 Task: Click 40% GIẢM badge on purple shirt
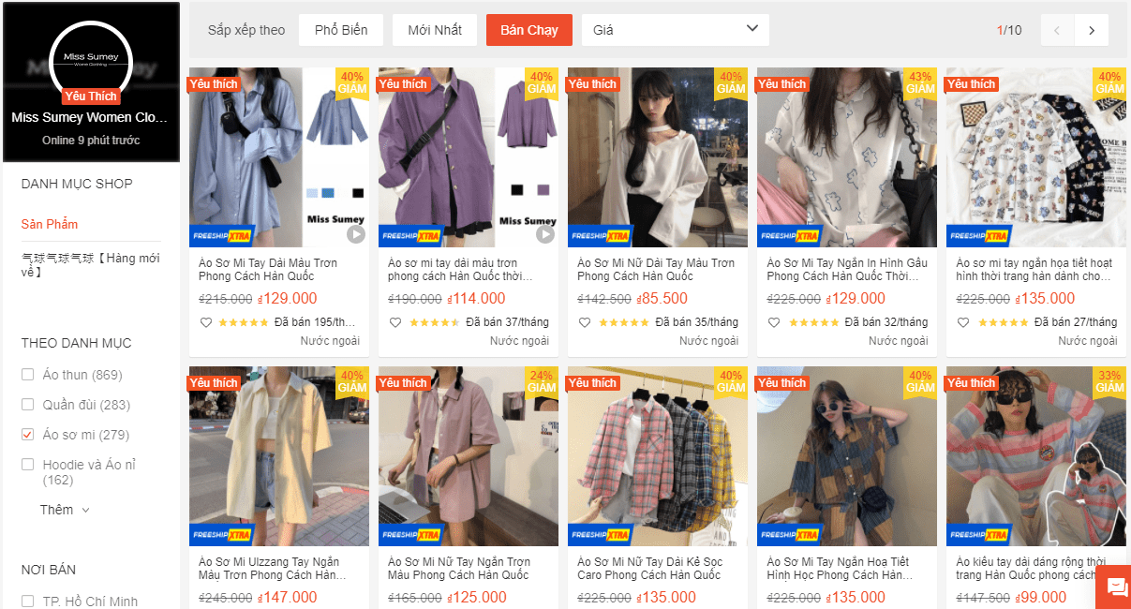click(x=542, y=82)
